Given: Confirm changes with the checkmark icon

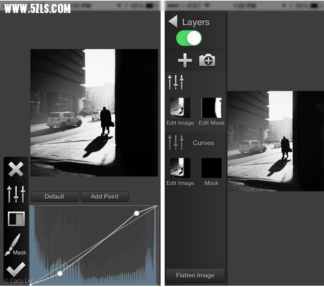Looking at the screenshot, I should (x=16, y=269).
